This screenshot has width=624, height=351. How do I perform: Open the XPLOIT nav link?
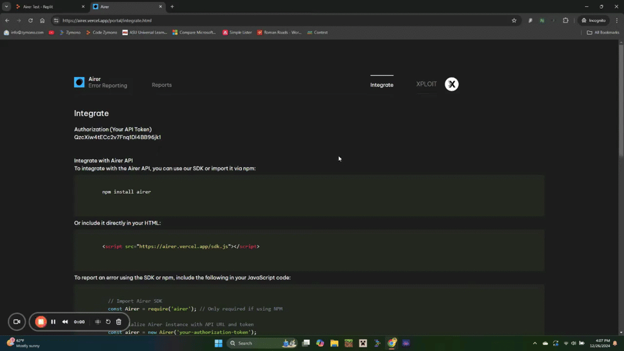426,84
